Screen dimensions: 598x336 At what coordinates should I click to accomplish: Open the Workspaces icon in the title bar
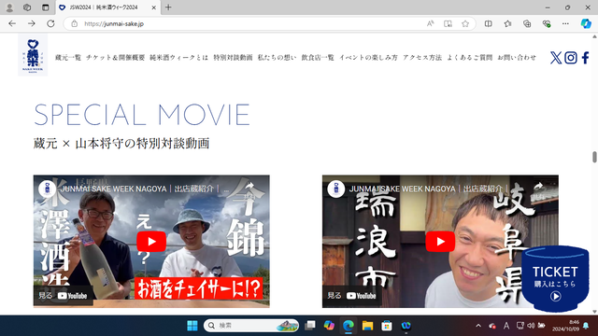pos(27,7)
